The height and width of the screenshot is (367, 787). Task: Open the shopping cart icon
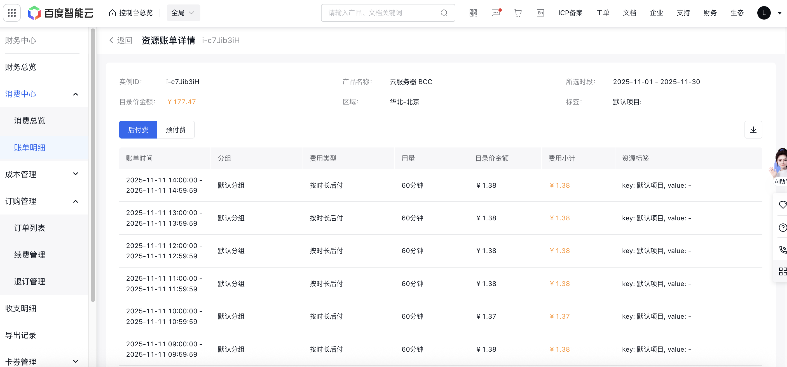pyautogui.click(x=518, y=13)
